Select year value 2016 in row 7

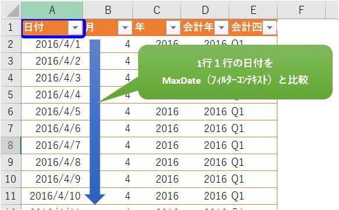[x=157, y=129]
